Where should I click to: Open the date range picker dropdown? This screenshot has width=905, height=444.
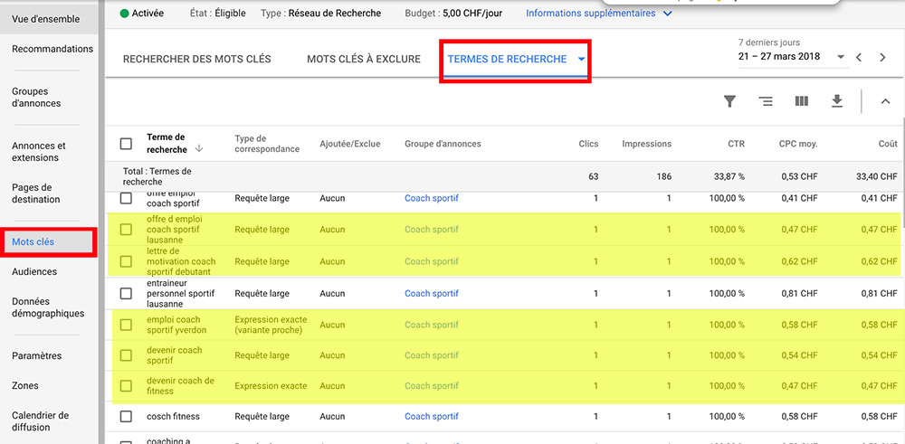841,57
